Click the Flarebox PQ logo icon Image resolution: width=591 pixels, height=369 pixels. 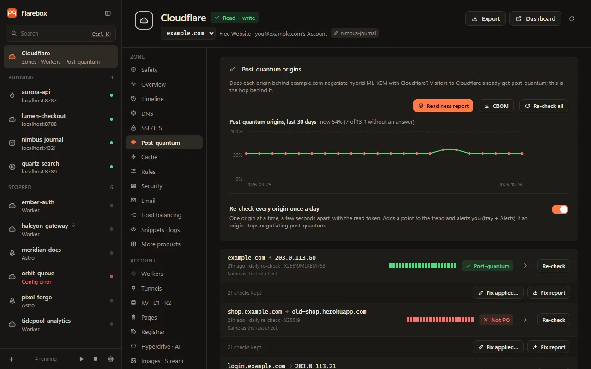[12, 13]
